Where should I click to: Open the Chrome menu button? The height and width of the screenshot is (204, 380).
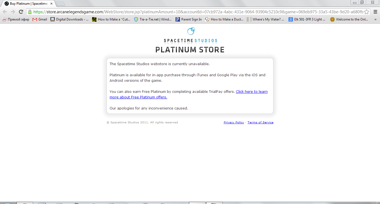375,12
